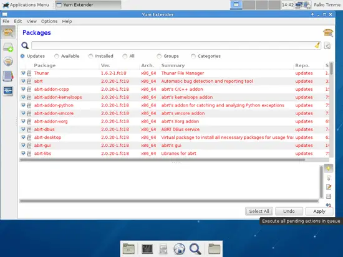Open the Applications Menu in top panel
343x257 pixels.
click(26, 5)
